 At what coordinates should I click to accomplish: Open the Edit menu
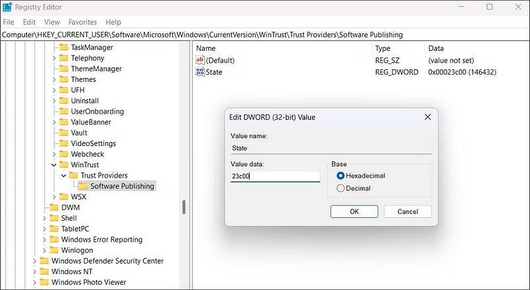pos(29,22)
